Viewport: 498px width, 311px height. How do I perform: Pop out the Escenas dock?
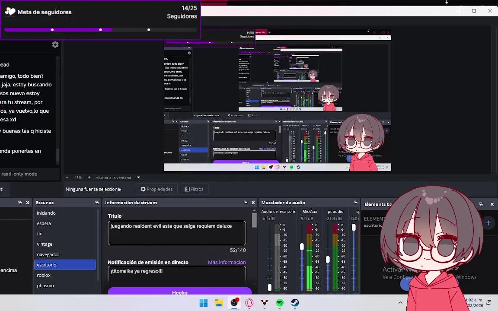tap(96, 203)
